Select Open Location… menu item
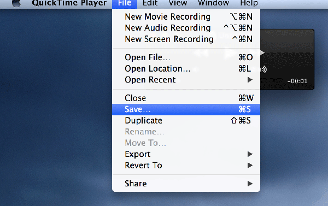The image size is (328, 206). click(186, 68)
